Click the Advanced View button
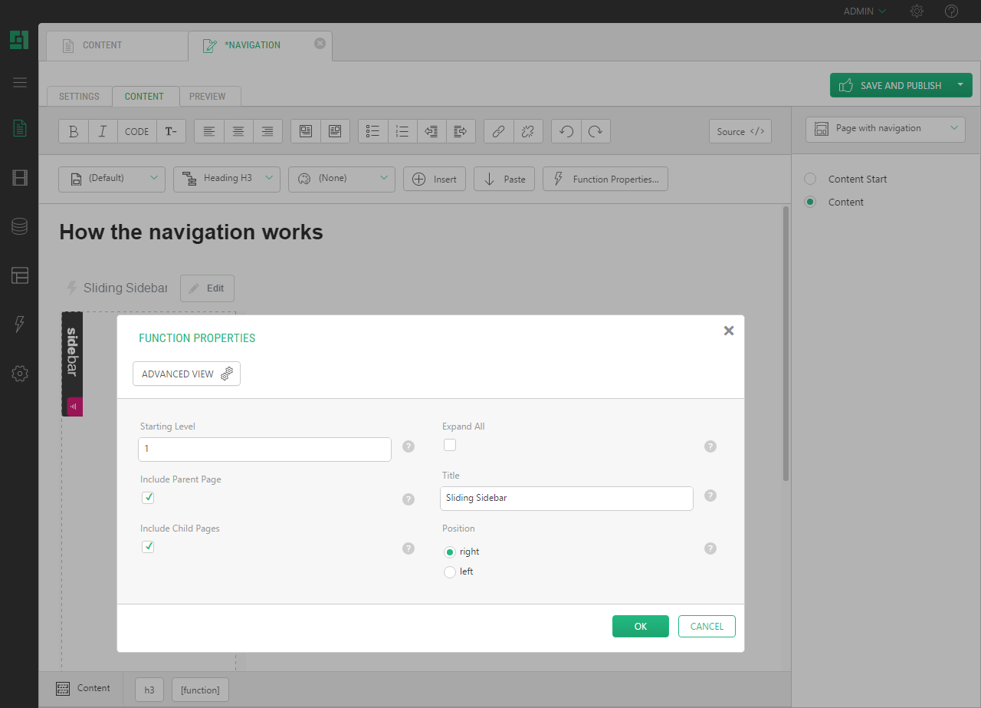 click(186, 374)
